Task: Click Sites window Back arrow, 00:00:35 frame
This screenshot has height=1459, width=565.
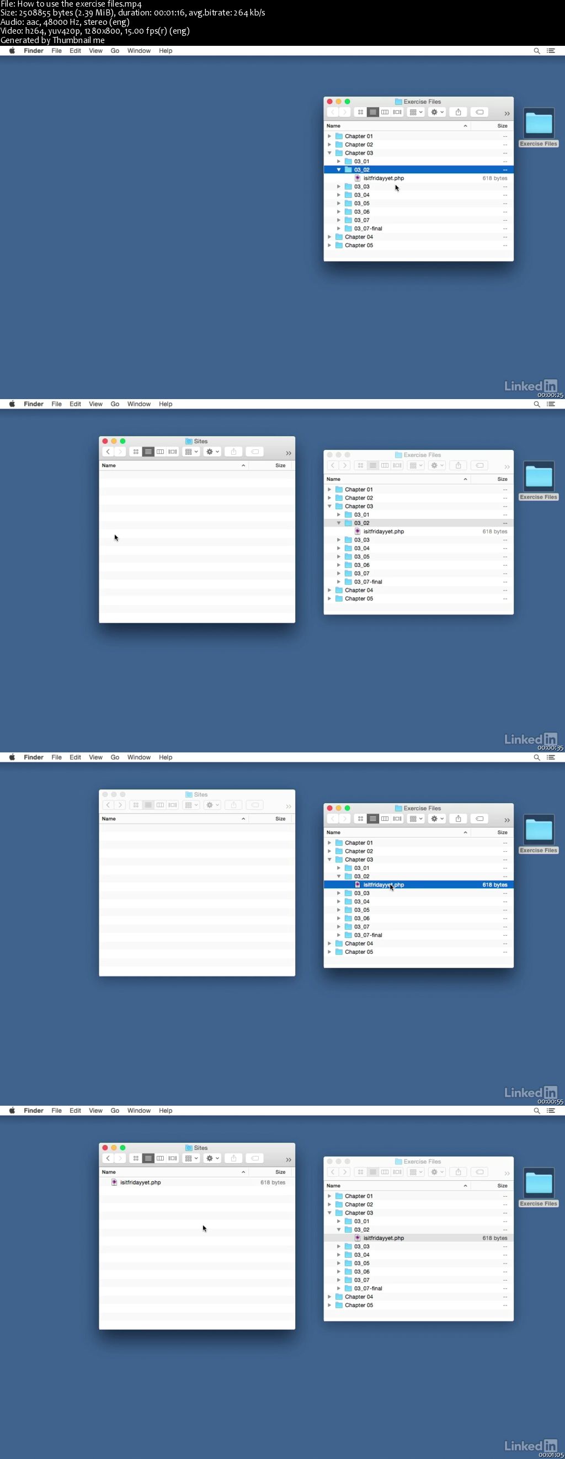Action: (108, 452)
